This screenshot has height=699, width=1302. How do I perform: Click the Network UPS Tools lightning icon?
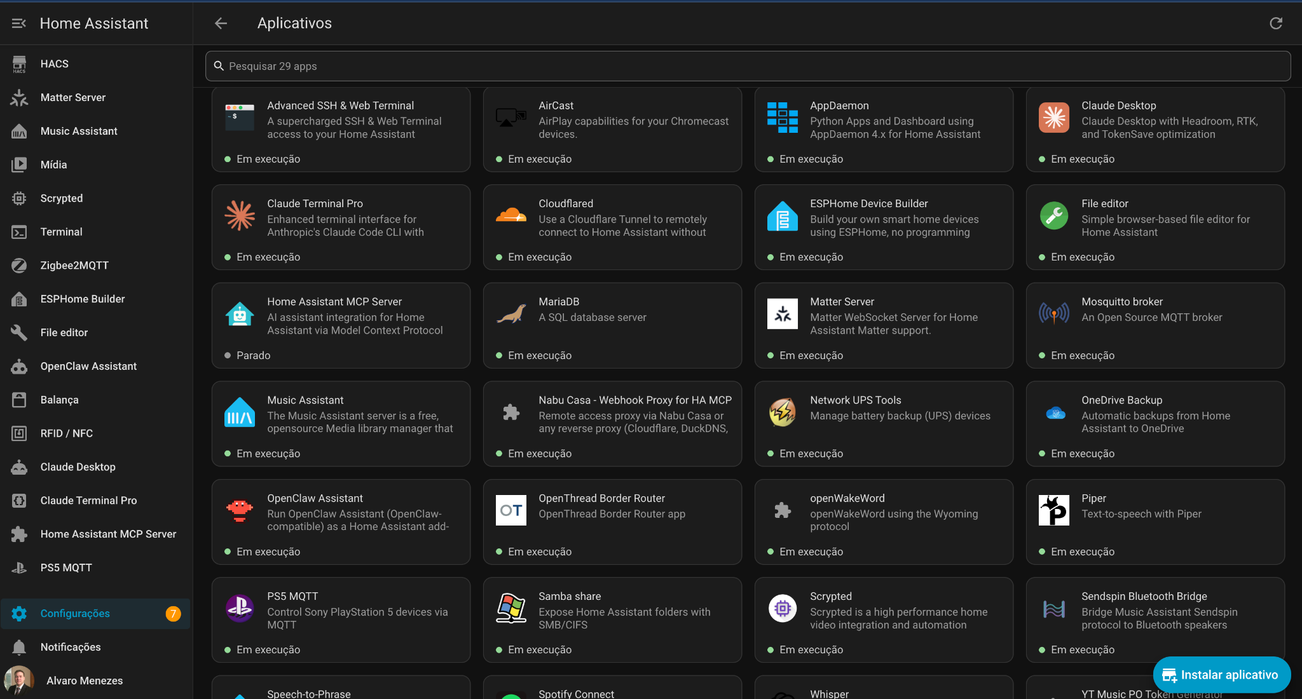click(x=783, y=412)
